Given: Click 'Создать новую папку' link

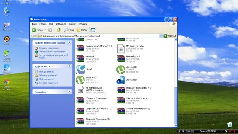Looking at the screenshot, I should 49,48.
